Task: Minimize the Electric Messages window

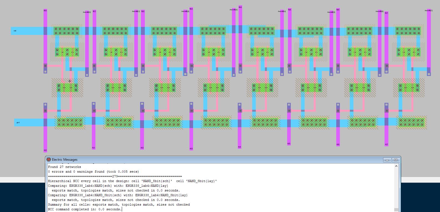Action: [387, 160]
